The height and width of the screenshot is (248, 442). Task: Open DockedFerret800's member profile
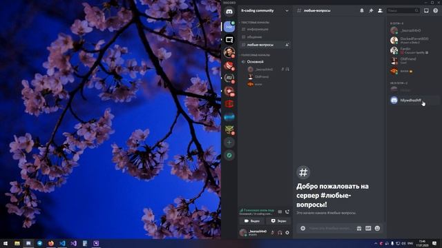(x=414, y=40)
